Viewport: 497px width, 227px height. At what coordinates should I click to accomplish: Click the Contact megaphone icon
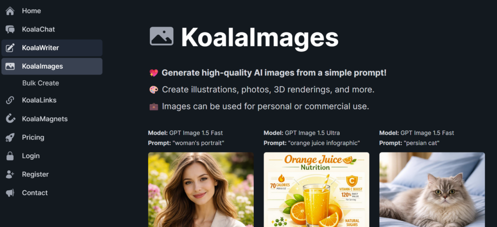pyautogui.click(x=10, y=193)
